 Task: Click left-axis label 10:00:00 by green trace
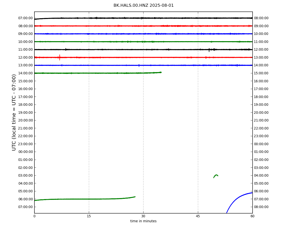click(x=25, y=42)
